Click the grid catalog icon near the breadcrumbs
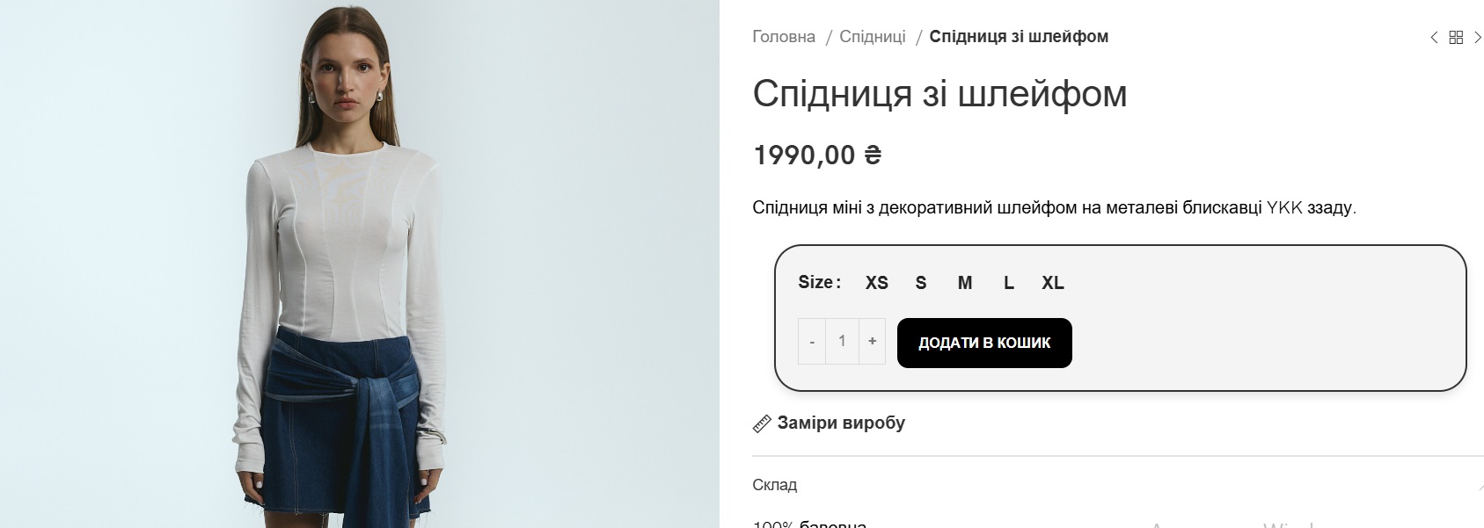The height and width of the screenshot is (528, 1484). (x=1457, y=37)
